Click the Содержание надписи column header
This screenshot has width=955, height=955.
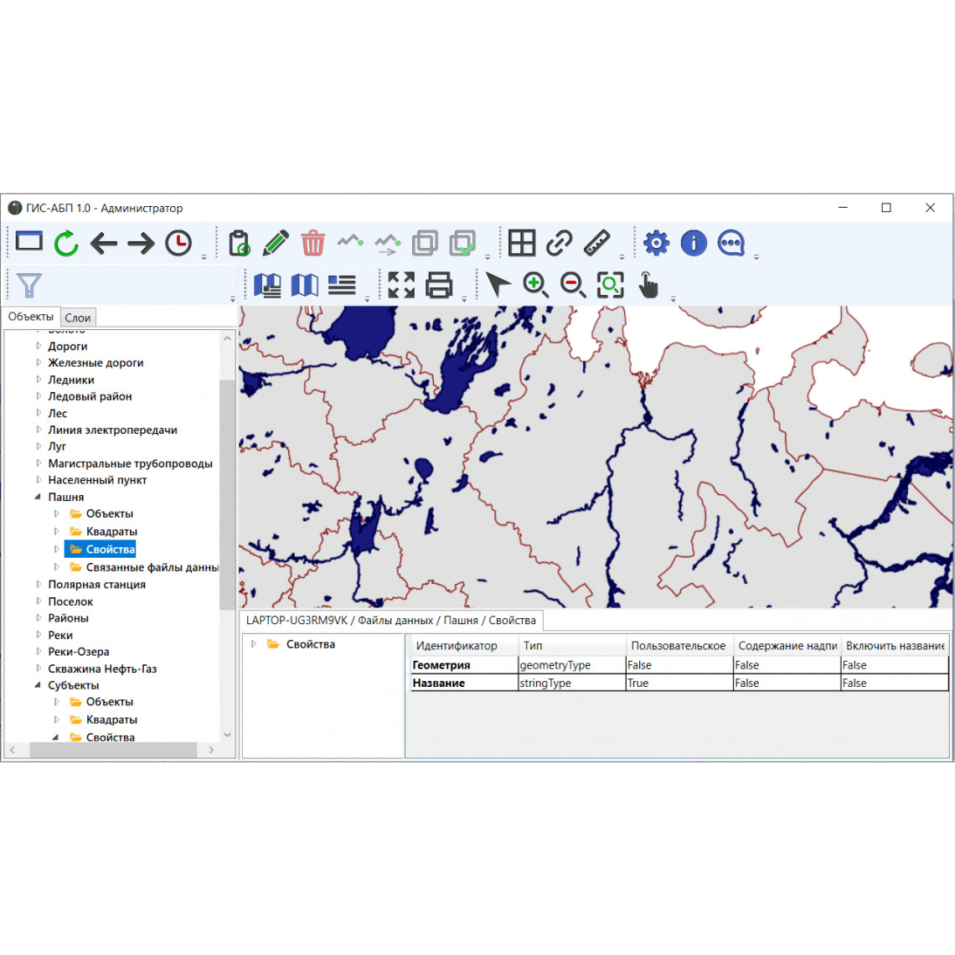point(787,646)
